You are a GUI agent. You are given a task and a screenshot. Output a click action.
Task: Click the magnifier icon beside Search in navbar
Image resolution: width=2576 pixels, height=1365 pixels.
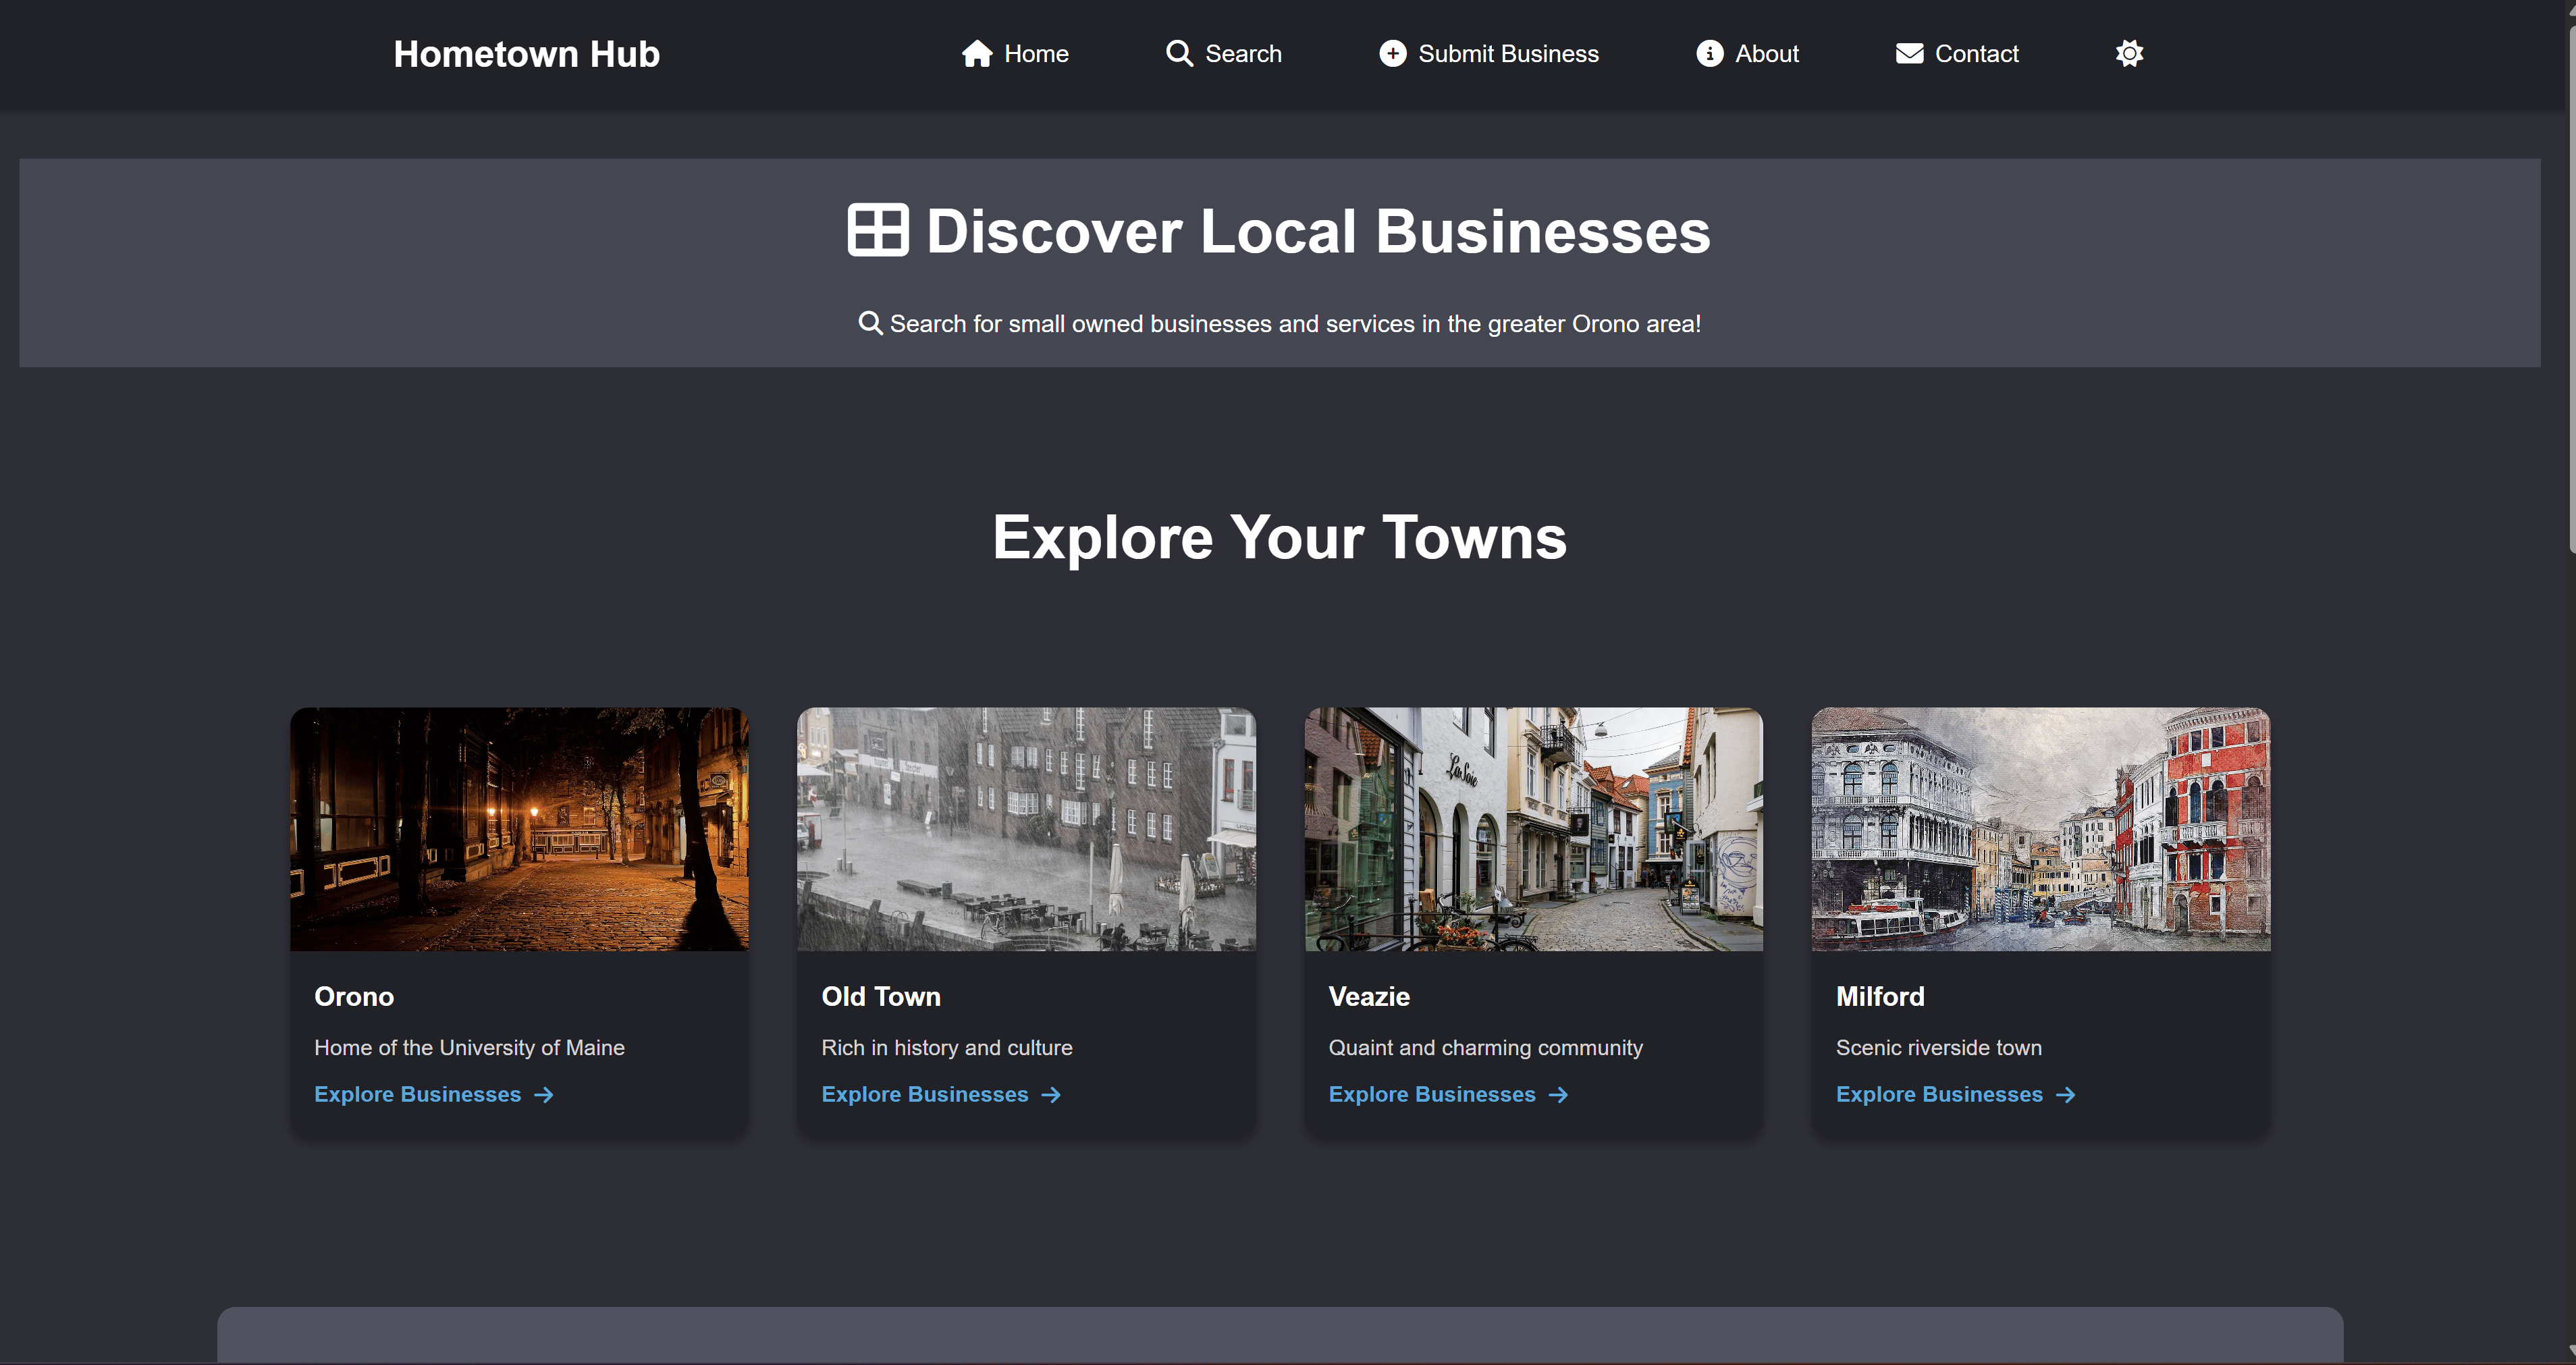(1179, 54)
